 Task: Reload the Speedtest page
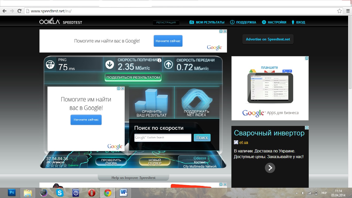pyautogui.click(x=19, y=11)
